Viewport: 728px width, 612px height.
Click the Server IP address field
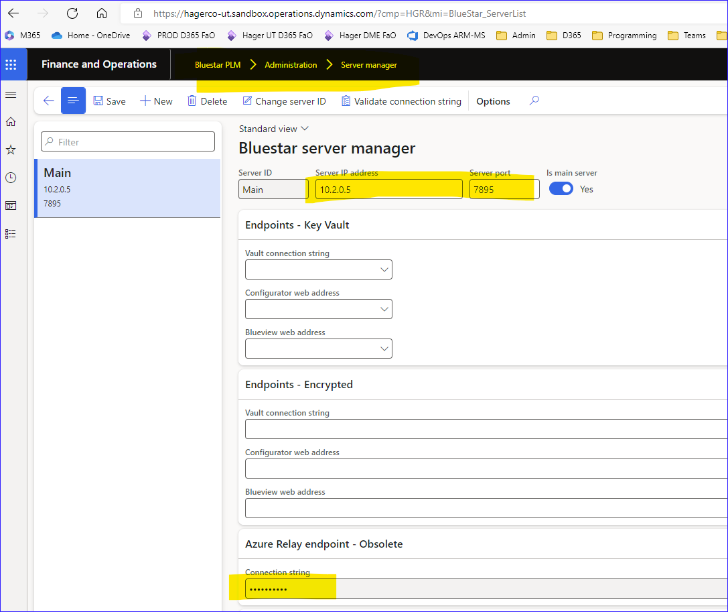[388, 189]
